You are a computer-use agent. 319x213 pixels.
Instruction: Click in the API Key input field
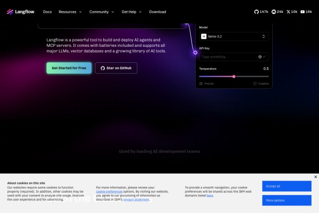[234, 57]
